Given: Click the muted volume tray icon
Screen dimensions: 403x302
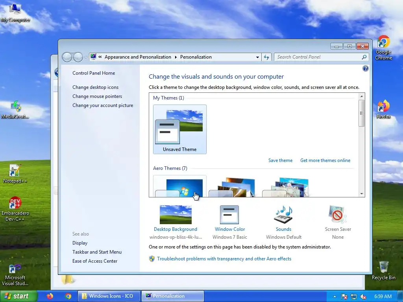Looking at the screenshot, I should tap(363, 296).
